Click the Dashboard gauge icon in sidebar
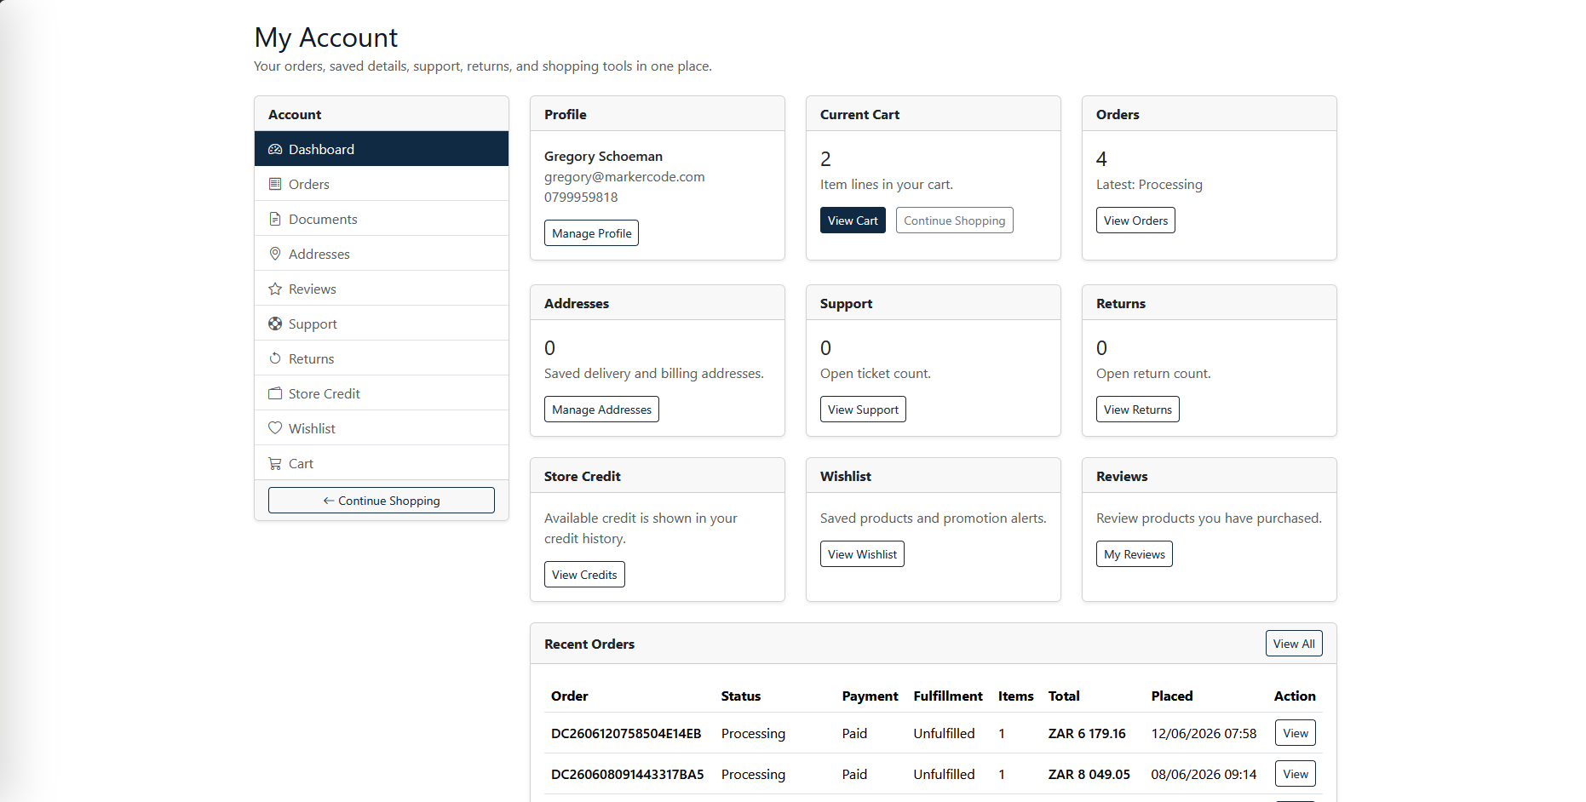The height and width of the screenshot is (802, 1586). pyautogui.click(x=275, y=149)
